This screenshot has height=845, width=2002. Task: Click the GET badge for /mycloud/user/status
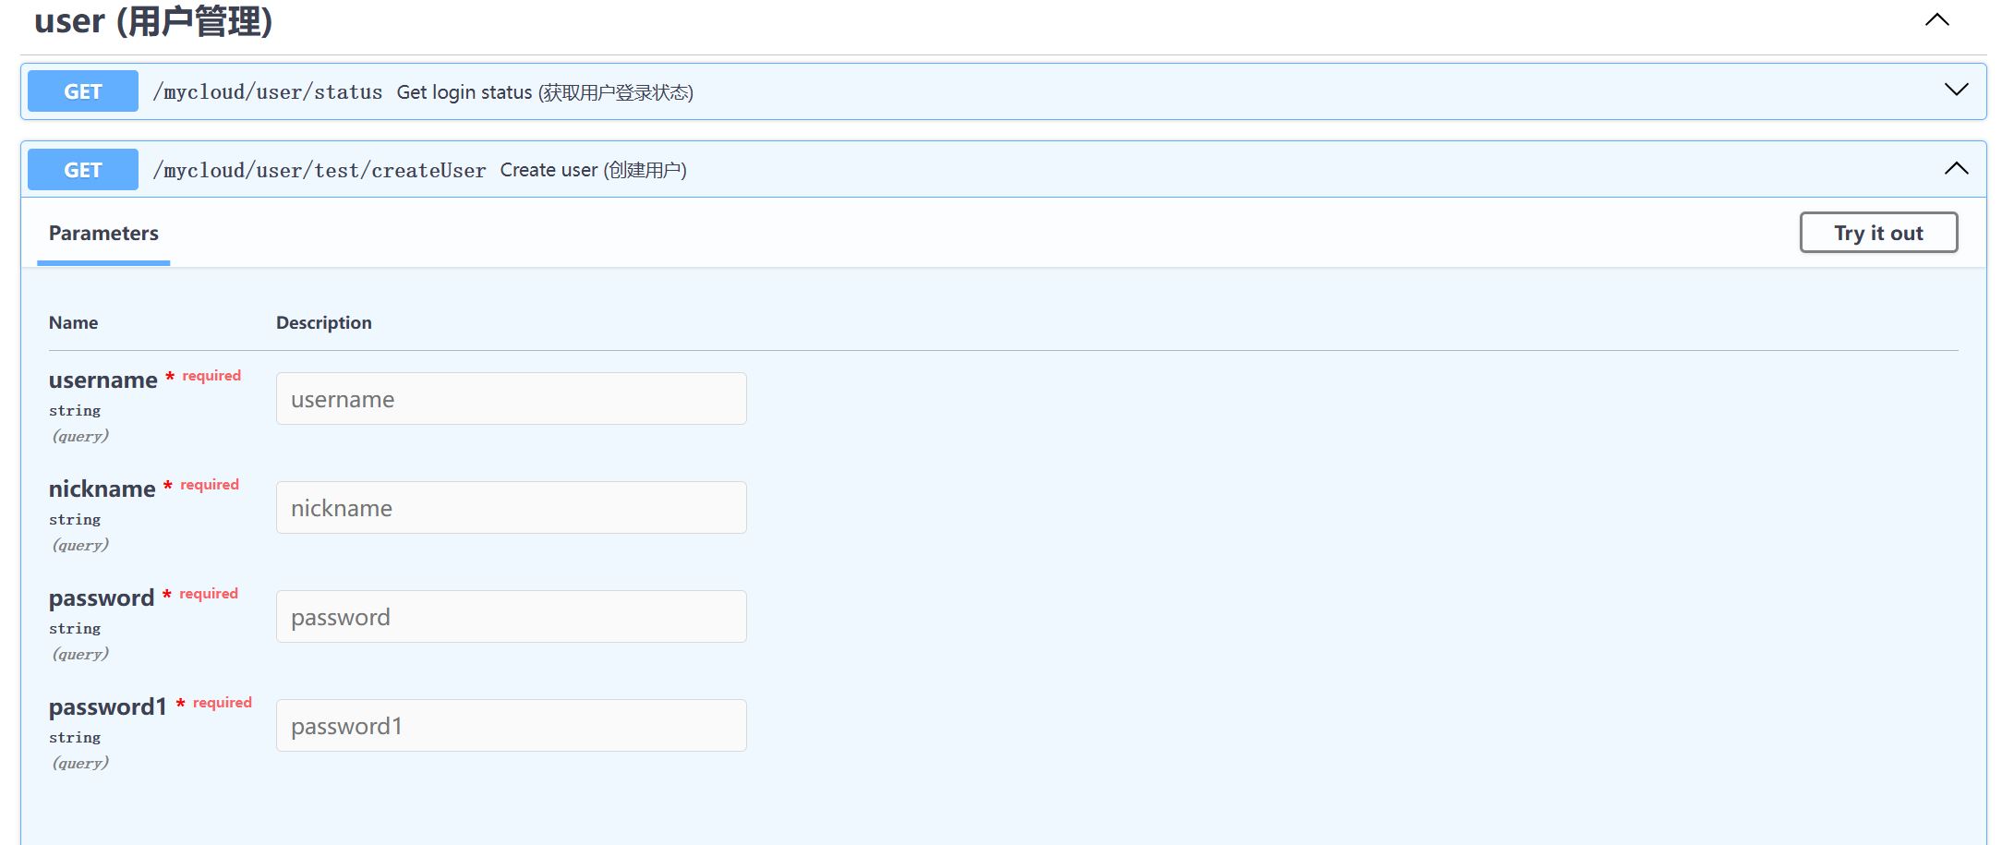[x=82, y=91]
